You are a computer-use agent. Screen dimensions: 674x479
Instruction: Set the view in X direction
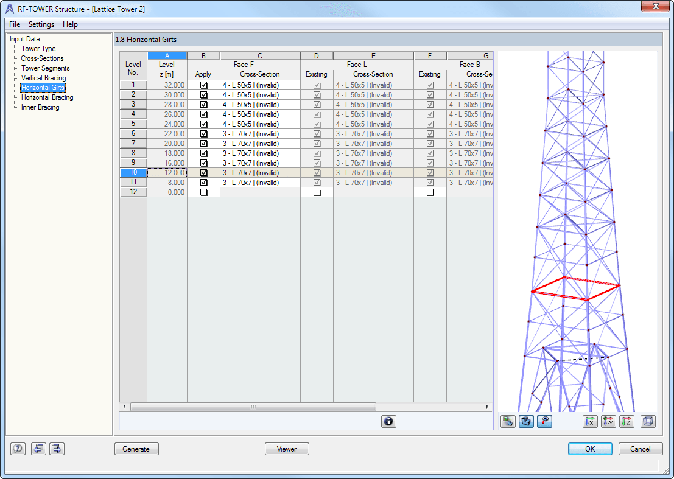coord(590,421)
